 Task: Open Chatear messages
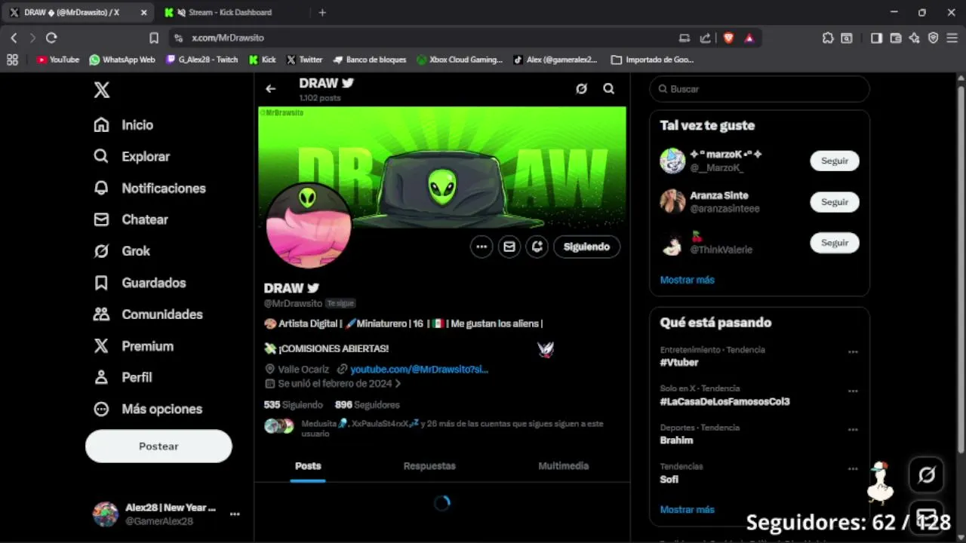pyautogui.click(x=131, y=220)
